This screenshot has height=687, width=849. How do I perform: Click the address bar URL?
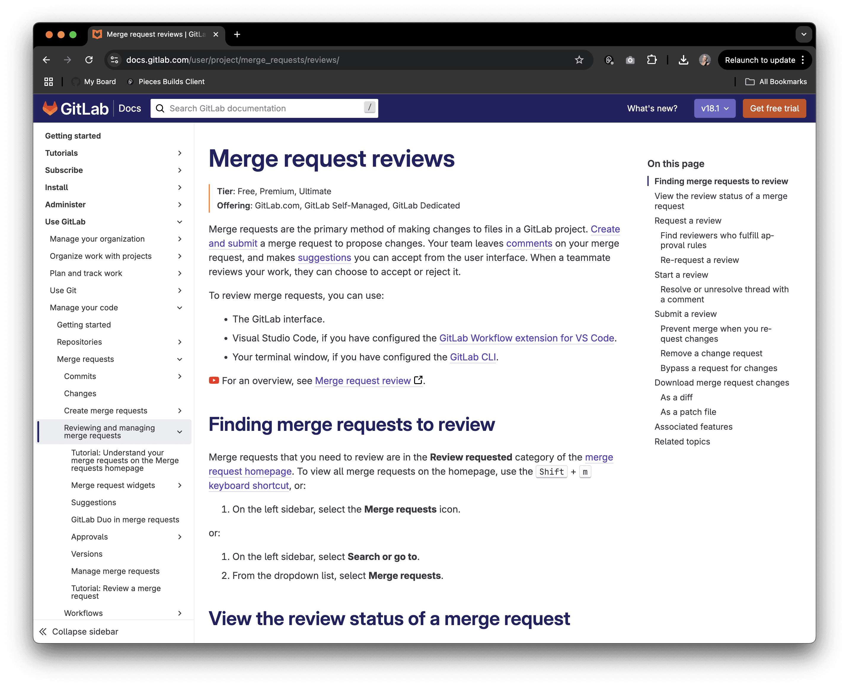tap(232, 60)
